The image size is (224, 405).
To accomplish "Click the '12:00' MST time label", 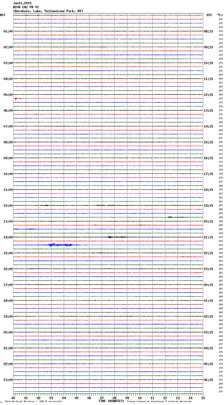I will click(x=8, y=206).
